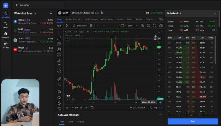
Task: Select ADRO in the watchlist
Action: coord(33,40)
